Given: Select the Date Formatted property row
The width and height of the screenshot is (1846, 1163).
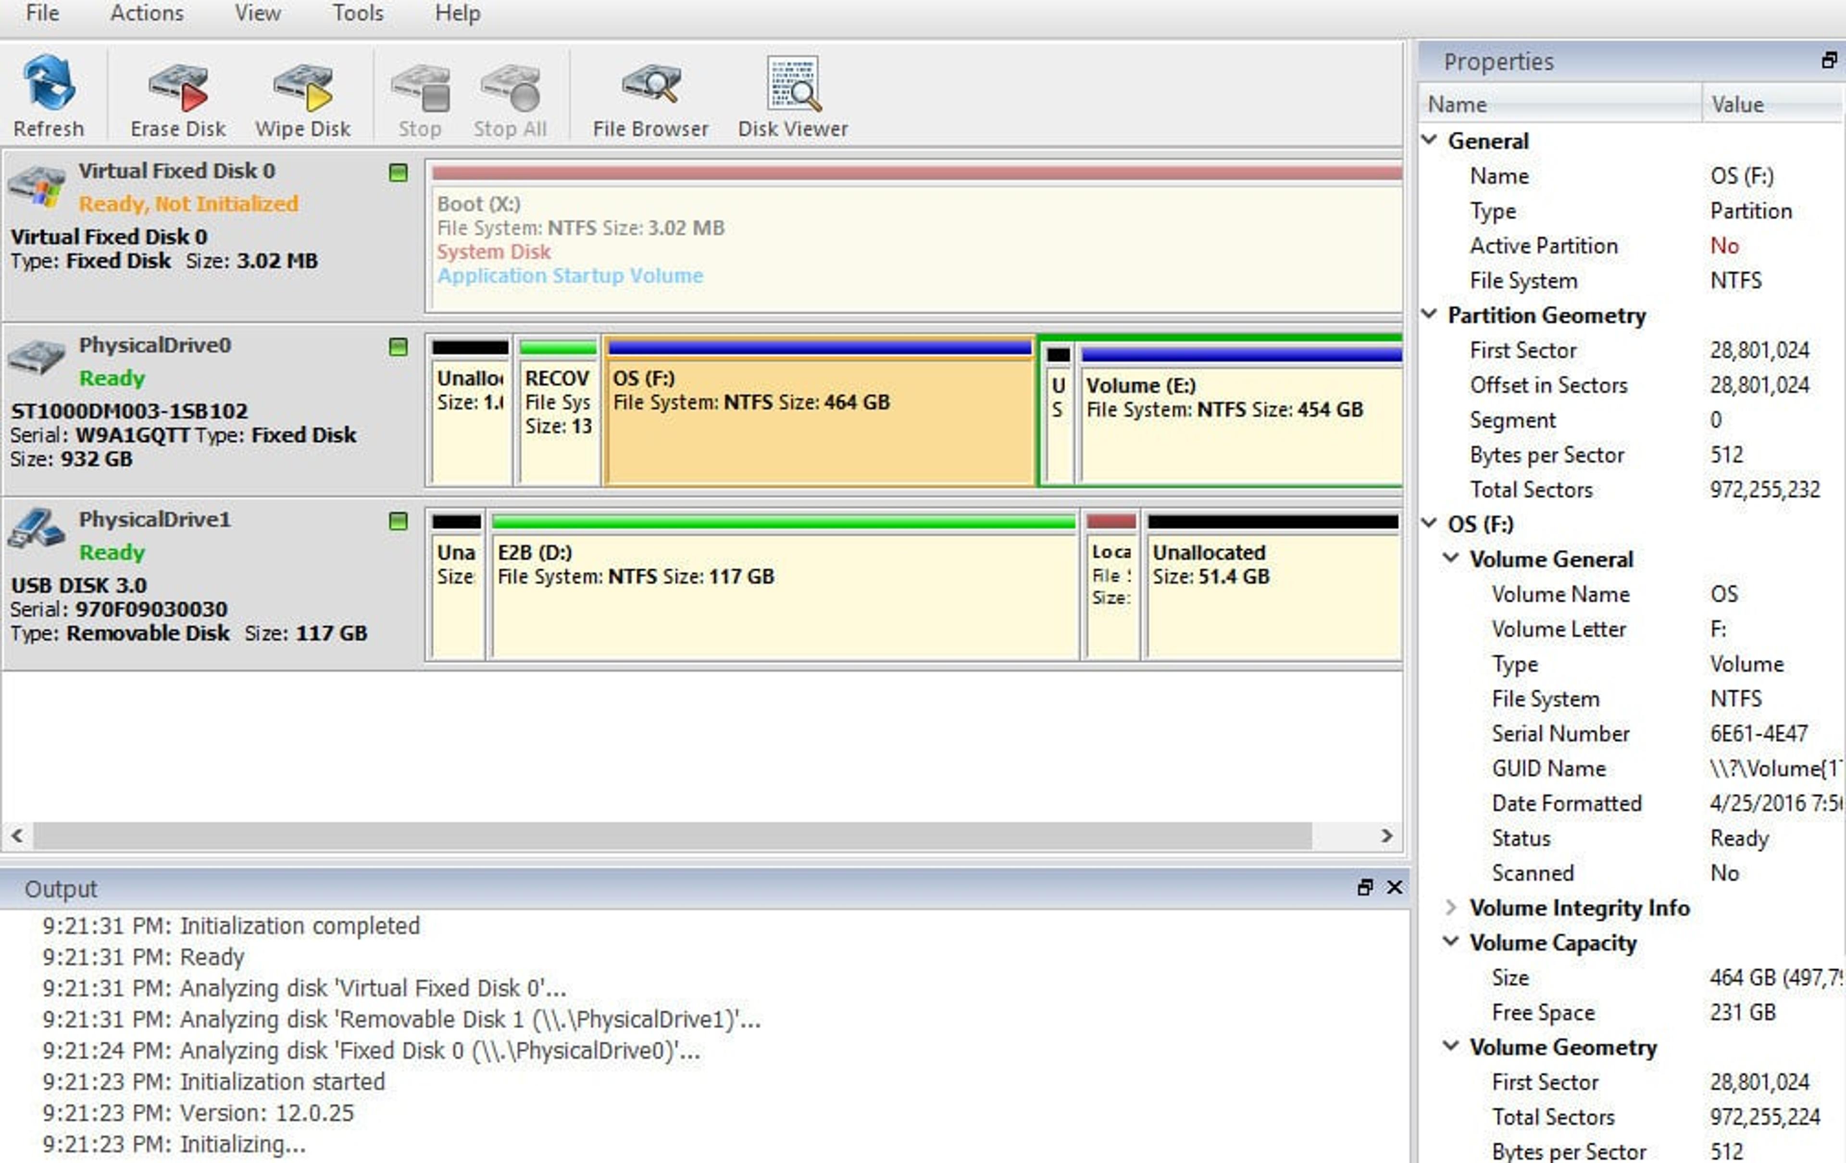Looking at the screenshot, I should [x=1631, y=803].
